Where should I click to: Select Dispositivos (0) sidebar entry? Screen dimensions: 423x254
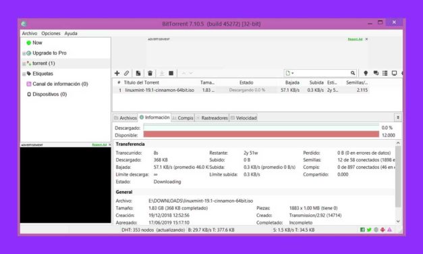pos(50,94)
